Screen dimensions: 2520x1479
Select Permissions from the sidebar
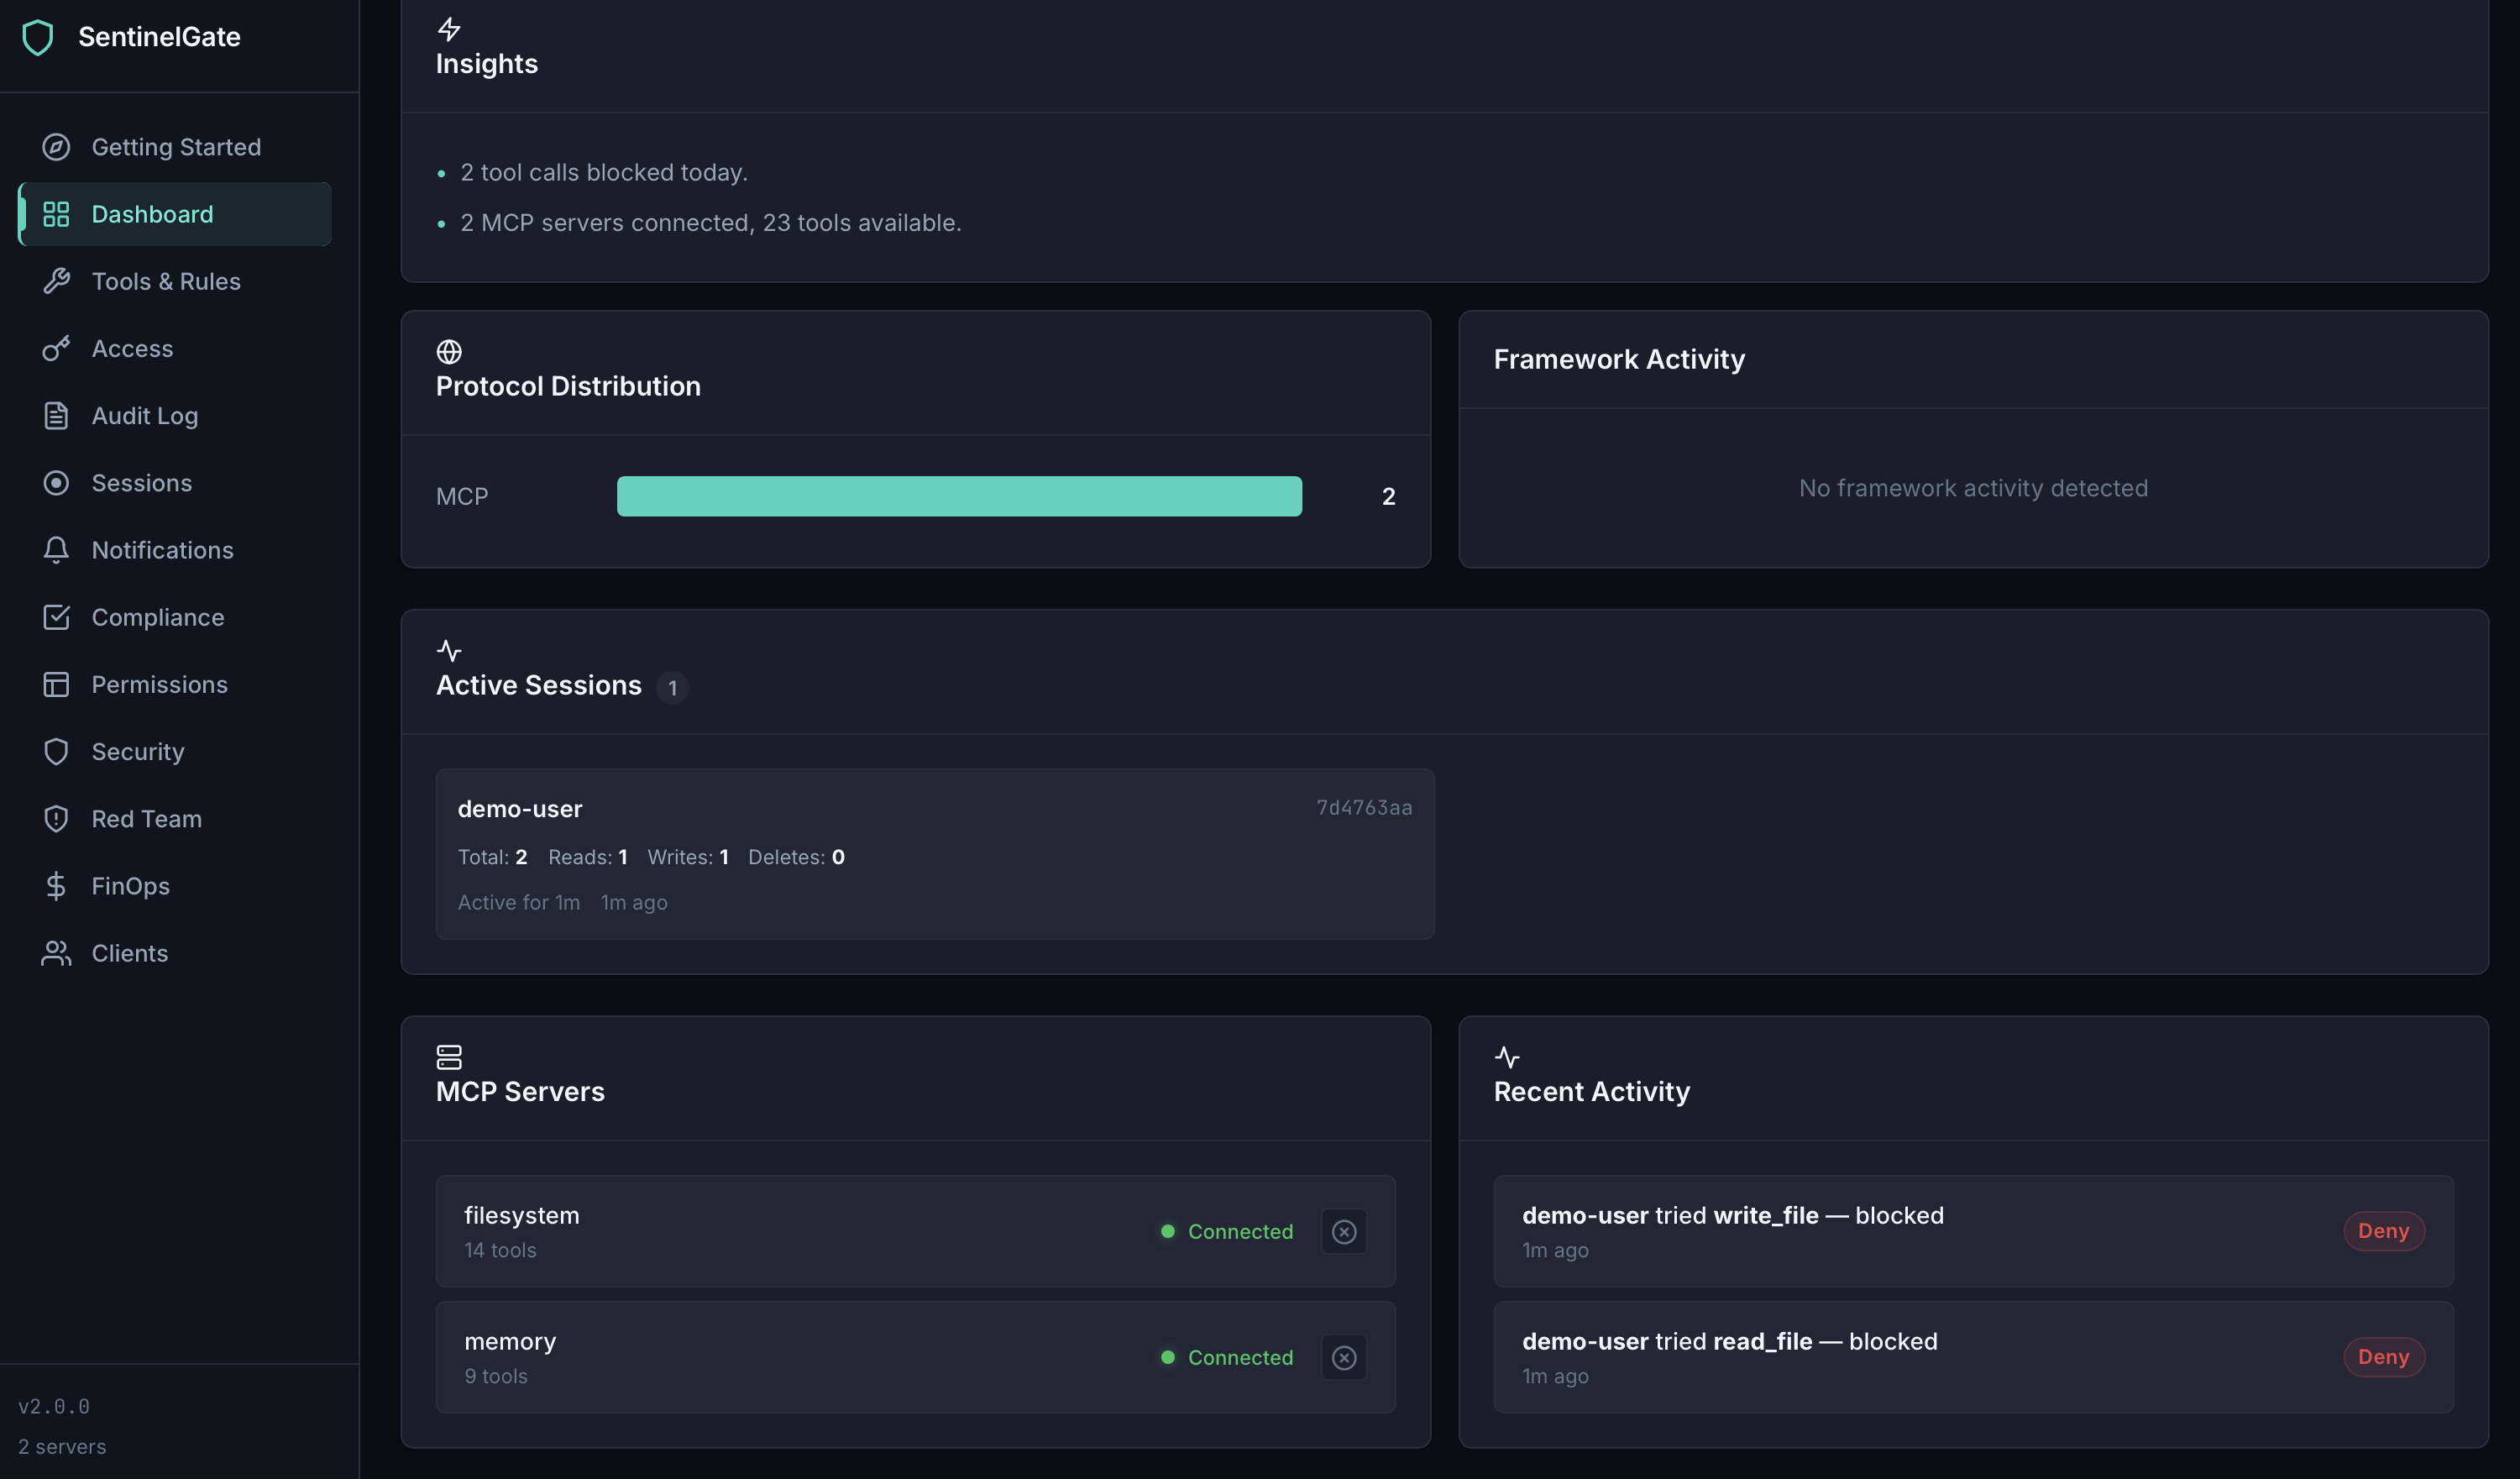click(x=57, y=684)
